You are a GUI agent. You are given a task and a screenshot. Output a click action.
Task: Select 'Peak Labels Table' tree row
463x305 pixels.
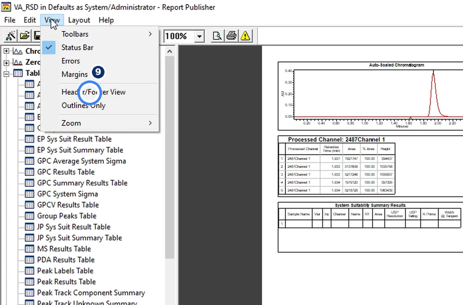point(65,270)
